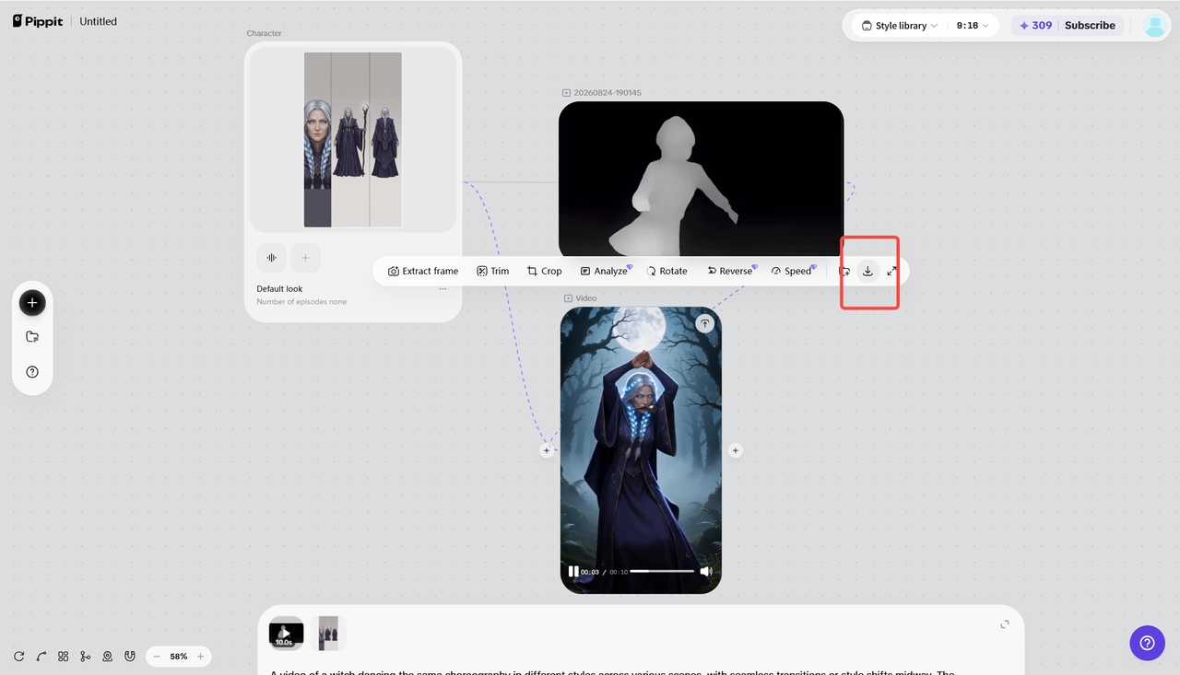Click the four-squares grid layout icon
Viewport: 1180px width, 675px height.
(x=64, y=657)
